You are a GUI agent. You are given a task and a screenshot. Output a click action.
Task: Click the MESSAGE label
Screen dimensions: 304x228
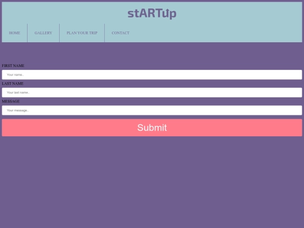pyautogui.click(x=11, y=101)
